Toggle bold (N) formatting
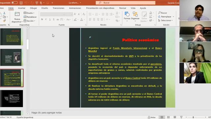The width and height of the screenshot is (211, 119). pyautogui.click(x=42, y=20)
